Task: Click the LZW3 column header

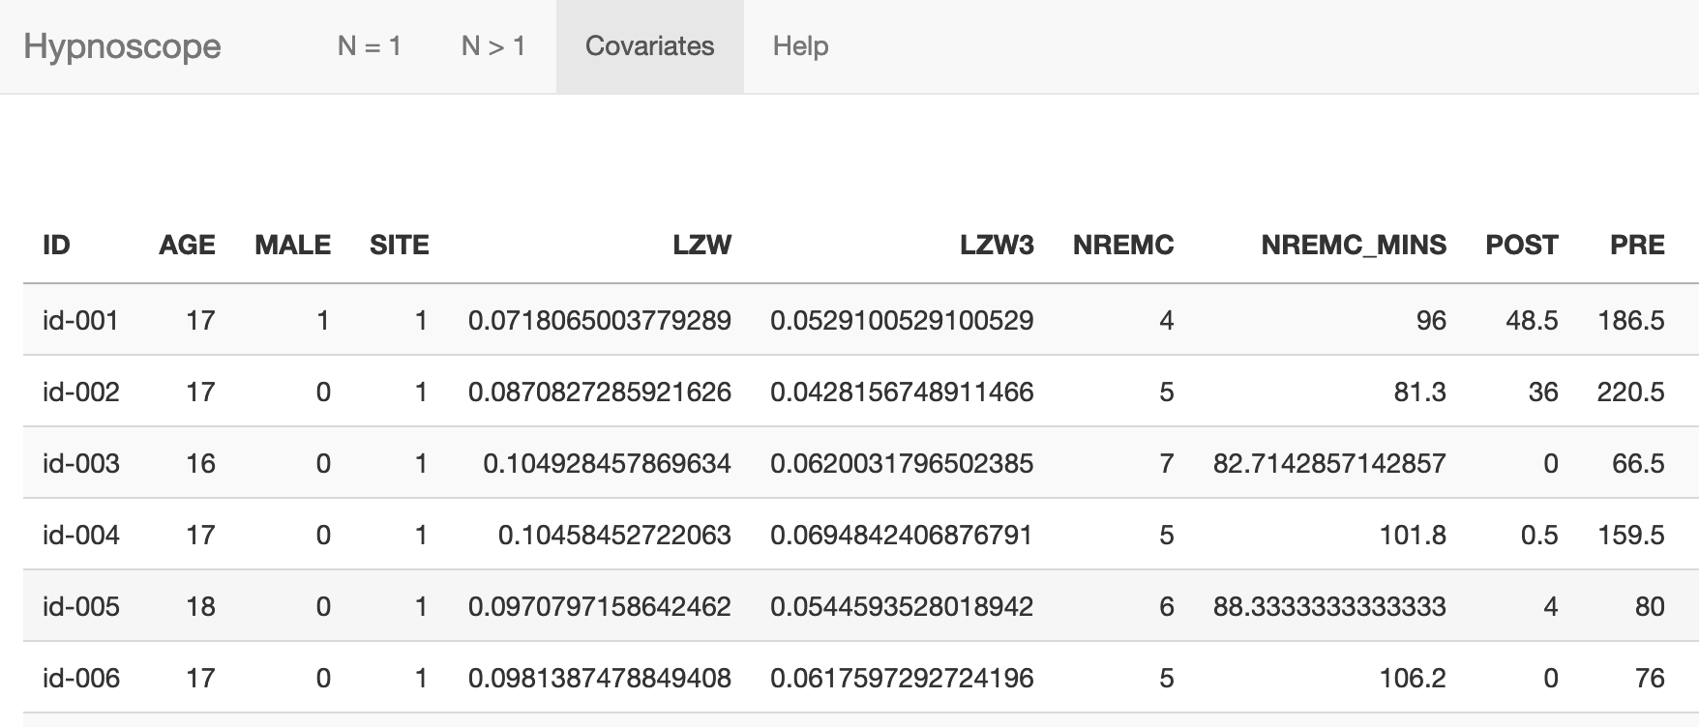Action: tap(997, 246)
